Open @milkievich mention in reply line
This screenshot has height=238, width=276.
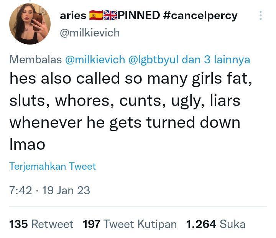tap(95, 59)
